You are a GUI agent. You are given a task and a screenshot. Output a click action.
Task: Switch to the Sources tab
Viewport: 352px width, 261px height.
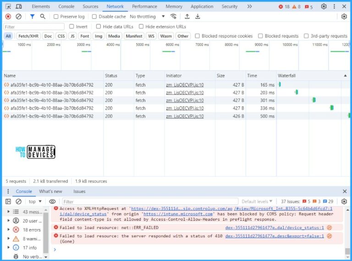90,6
